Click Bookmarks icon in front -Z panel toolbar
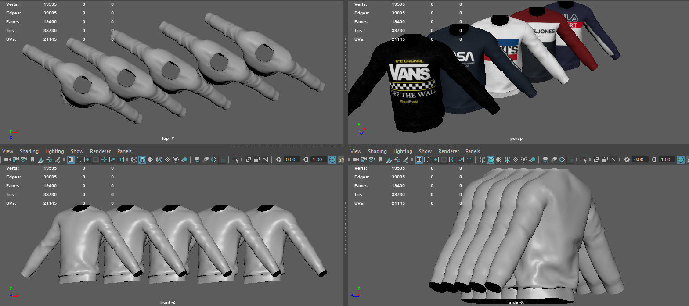The width and height of the screenshot is (689, 306). point(32,160)
